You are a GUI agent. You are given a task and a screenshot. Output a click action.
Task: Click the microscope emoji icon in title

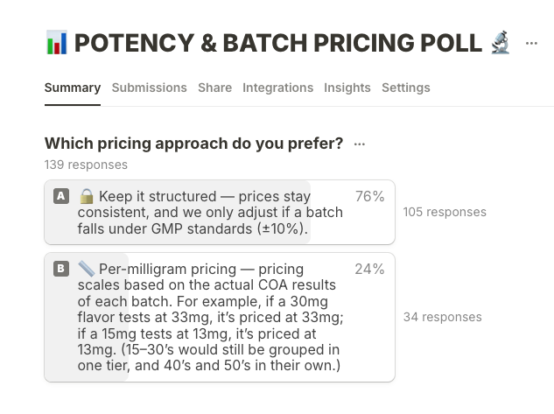pyautogui.click(x=501, y=42)
